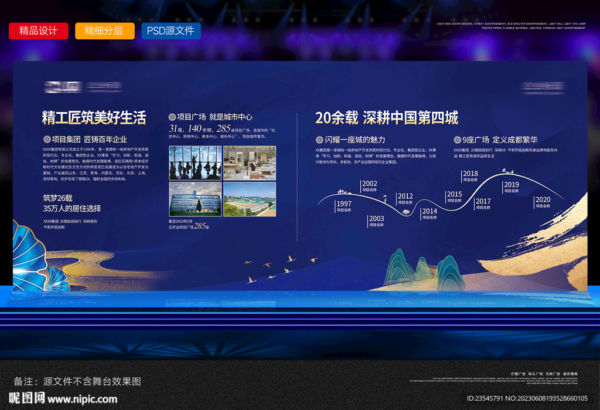The image size is (600, 410).
Task: Select the heading 精工匠筑美好生活
Action: click(x=94, y=118)
